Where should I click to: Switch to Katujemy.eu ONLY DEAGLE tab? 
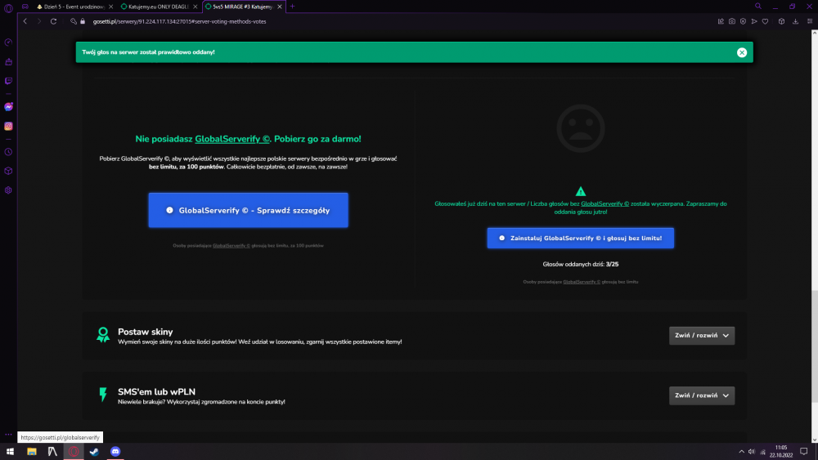pos(160,7)
